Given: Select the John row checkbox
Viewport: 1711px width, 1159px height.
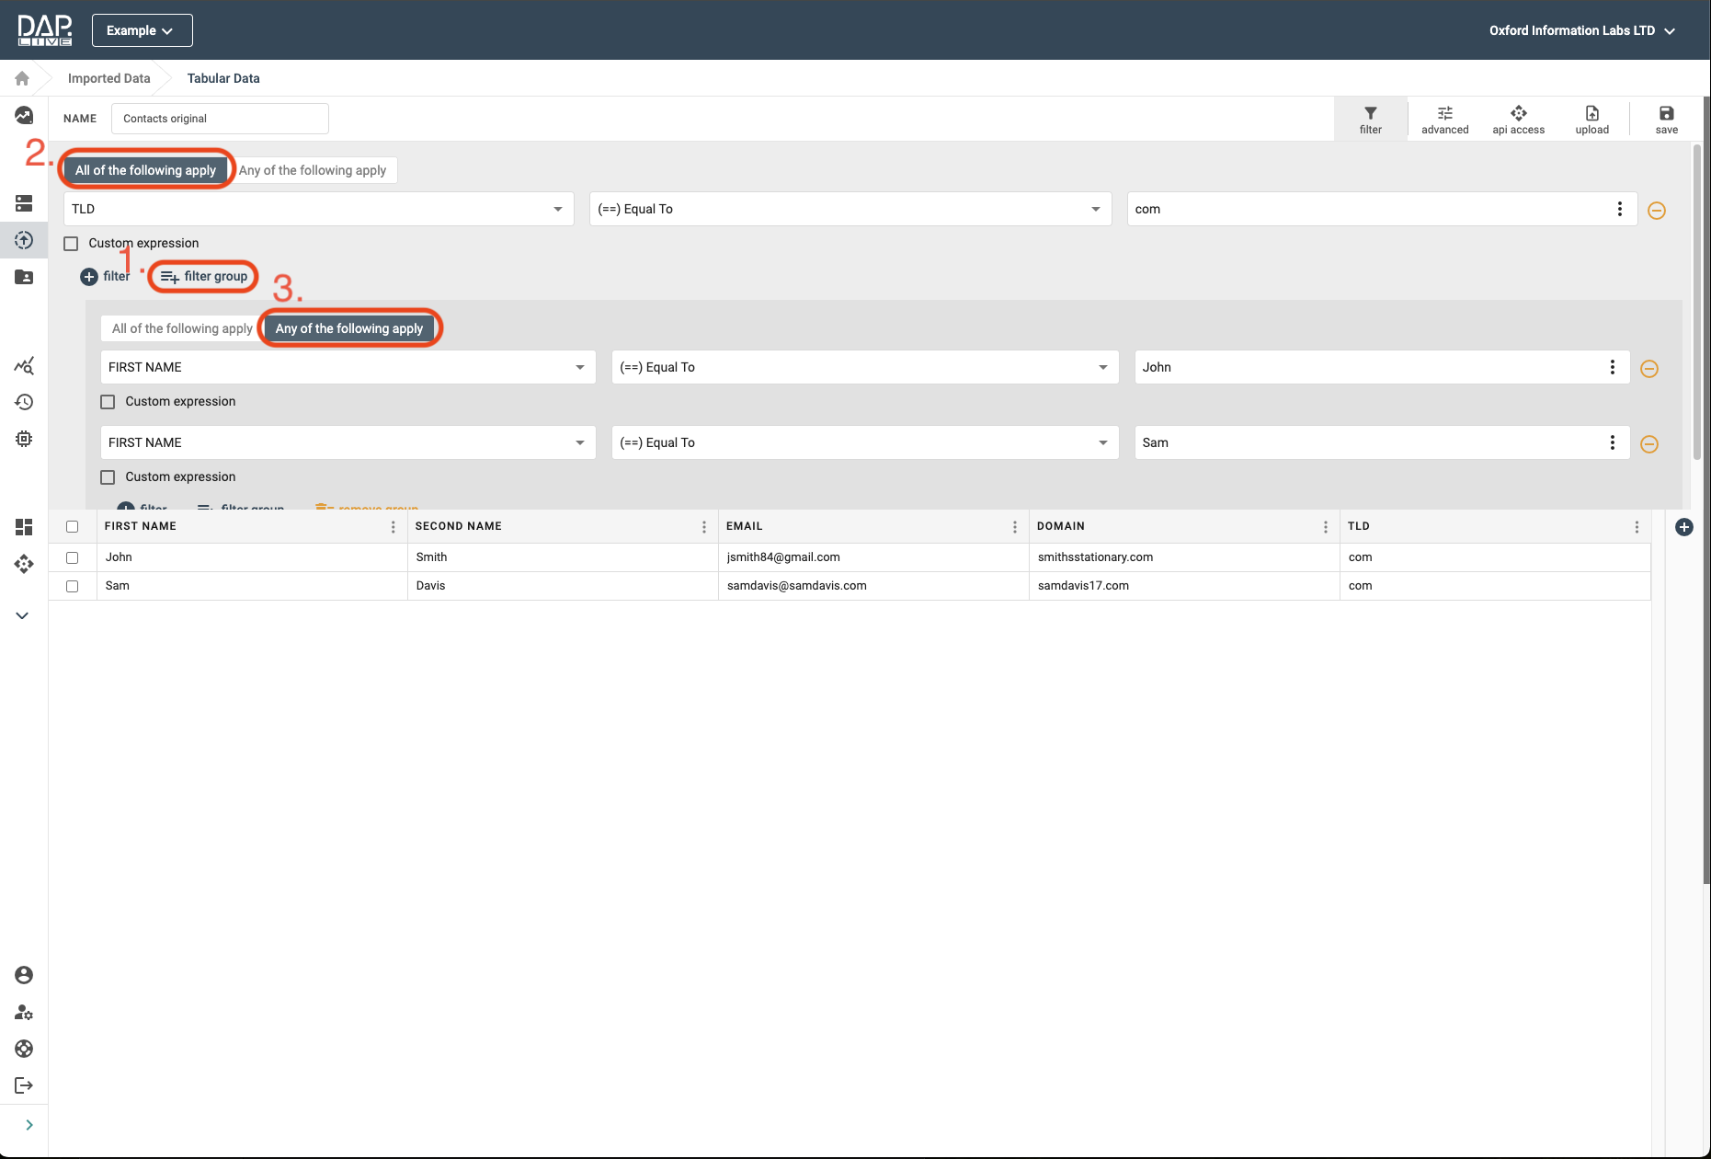Looking at the screenshot, I should (73, 557).
